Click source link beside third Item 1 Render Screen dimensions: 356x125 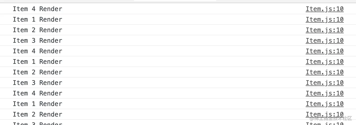point(325,104)
